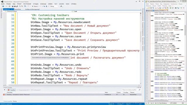Click the Undo icon in the right editor toolbar

(171, 8)
